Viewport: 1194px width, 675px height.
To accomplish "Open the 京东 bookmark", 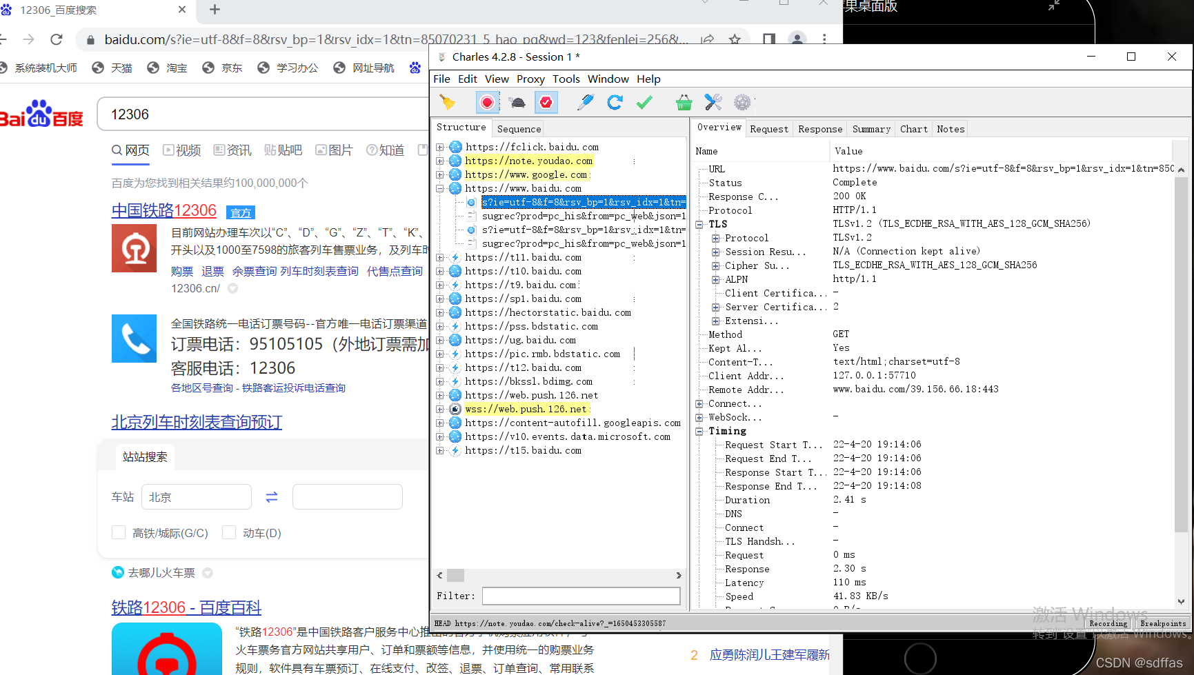I will [x=222, y=68].
